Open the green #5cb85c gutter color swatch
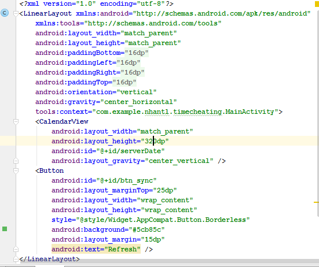This screenshot has height=267, width=319. pos(5,229)
